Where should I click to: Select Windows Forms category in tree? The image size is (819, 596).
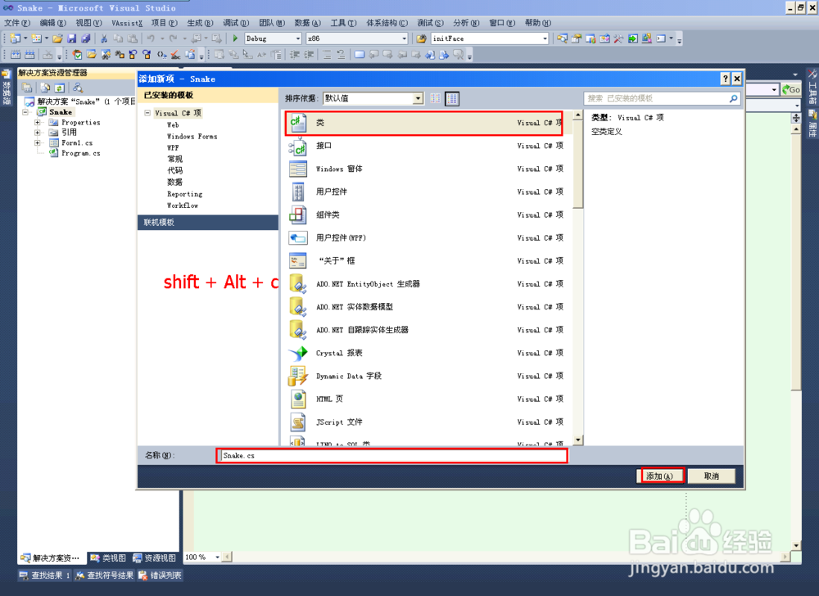[x=192, y=136]
